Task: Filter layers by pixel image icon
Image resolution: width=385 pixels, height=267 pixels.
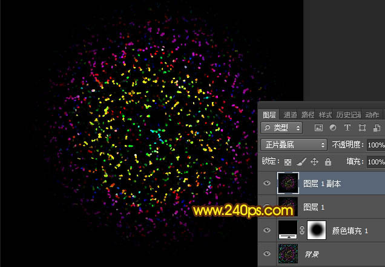Action: 318,127
